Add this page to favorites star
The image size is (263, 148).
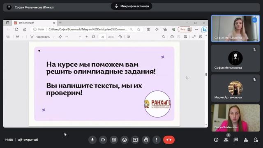(x=138, y=29)
